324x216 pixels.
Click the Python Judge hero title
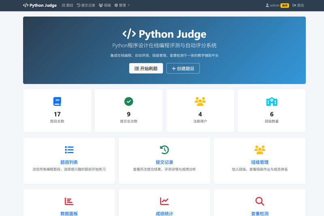point(173,34)
